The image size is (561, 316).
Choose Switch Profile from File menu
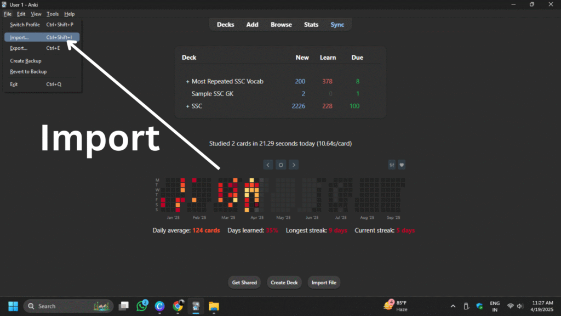[x=42, y=25]
